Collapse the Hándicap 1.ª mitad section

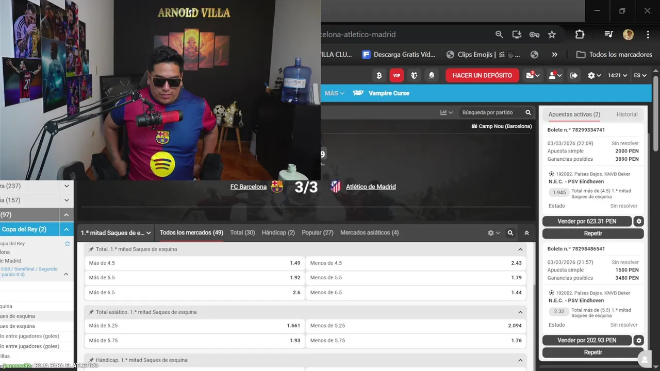point(520,360)
